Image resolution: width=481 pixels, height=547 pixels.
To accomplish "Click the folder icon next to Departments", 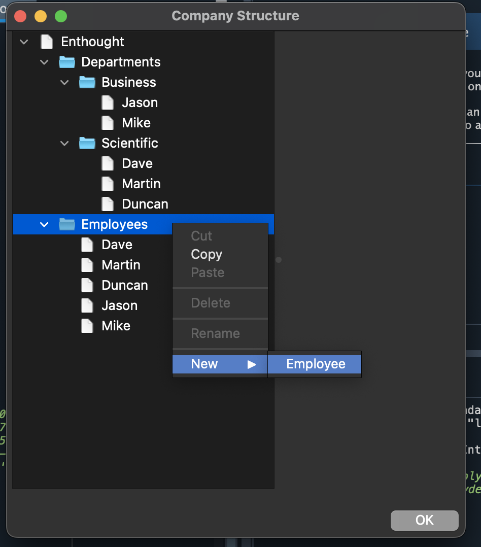I will [67, 61].
